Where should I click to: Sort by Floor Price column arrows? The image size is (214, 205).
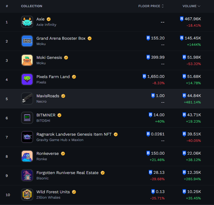click(163, 6)
